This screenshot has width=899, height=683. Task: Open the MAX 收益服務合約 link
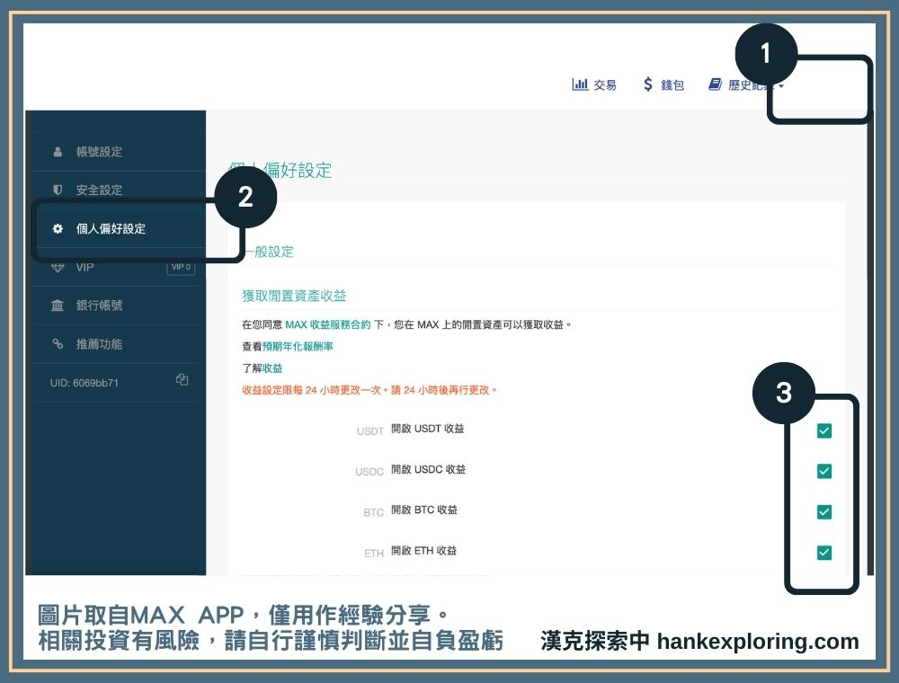(327, 324)
